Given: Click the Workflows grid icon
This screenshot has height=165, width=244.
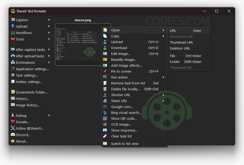Looking at the screenshot, I should pos(13,33).
